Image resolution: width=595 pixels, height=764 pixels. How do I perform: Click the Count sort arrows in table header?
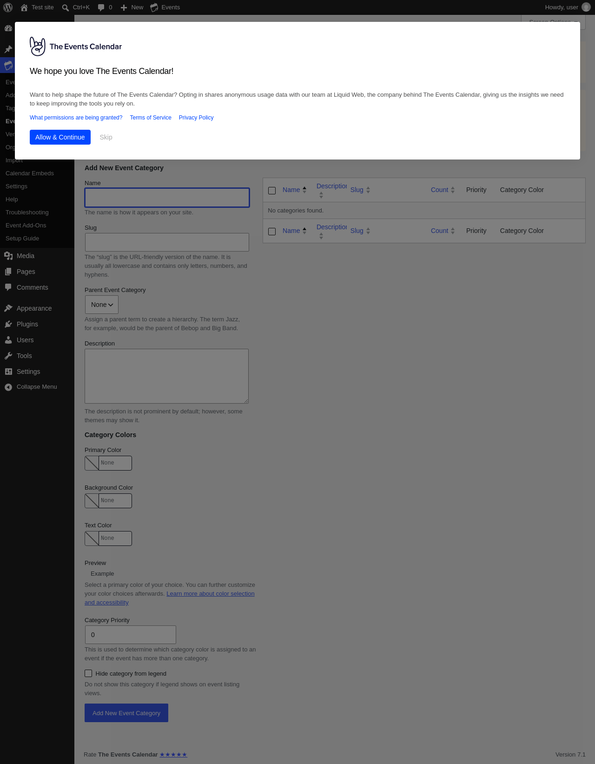(453, 190)
